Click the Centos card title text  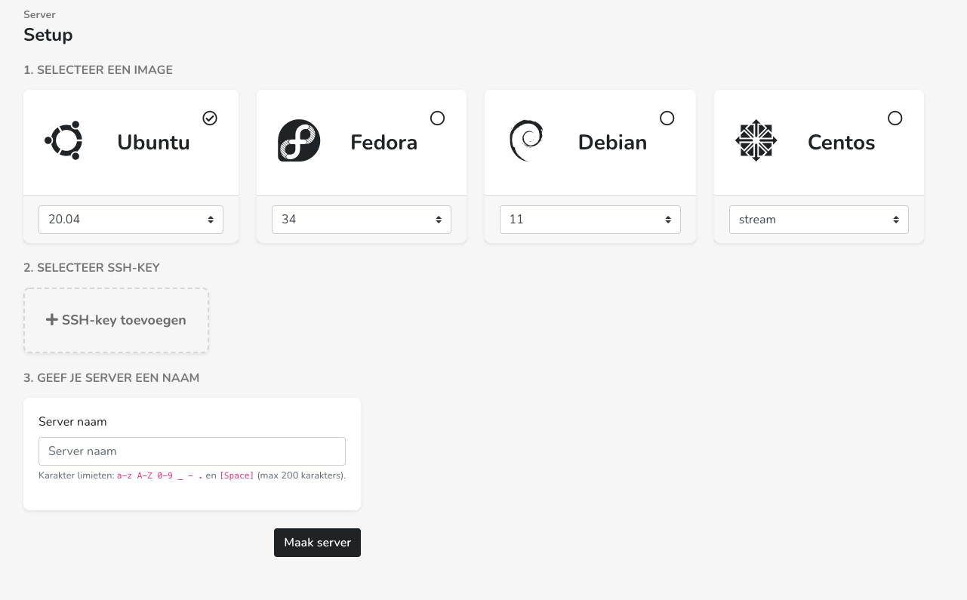(841, 143)
